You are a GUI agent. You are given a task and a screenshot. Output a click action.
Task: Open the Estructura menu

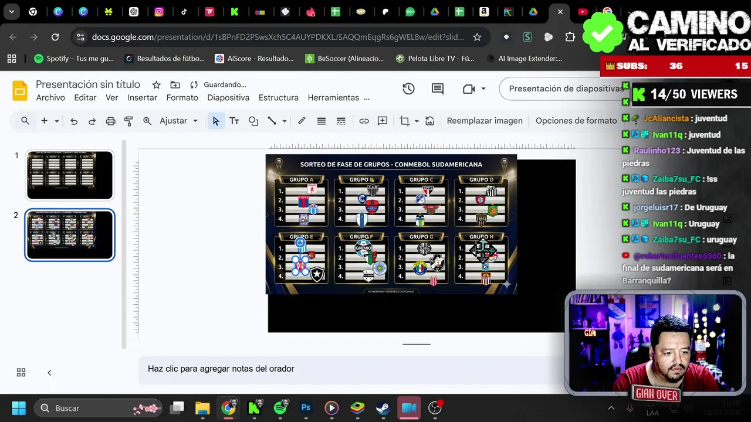[279, 98]
